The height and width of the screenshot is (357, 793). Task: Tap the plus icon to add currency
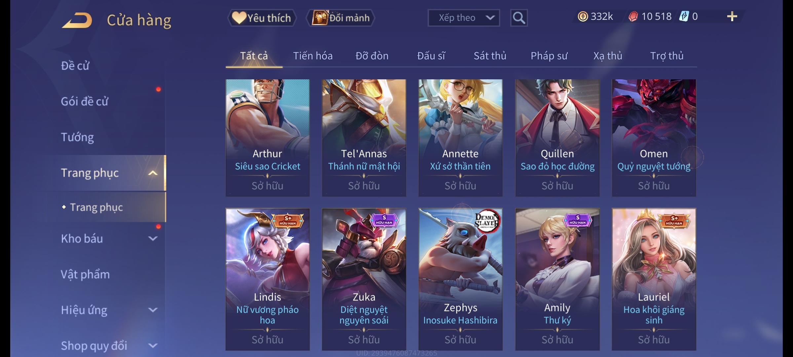pyautogui.click(x=732, y=17)
